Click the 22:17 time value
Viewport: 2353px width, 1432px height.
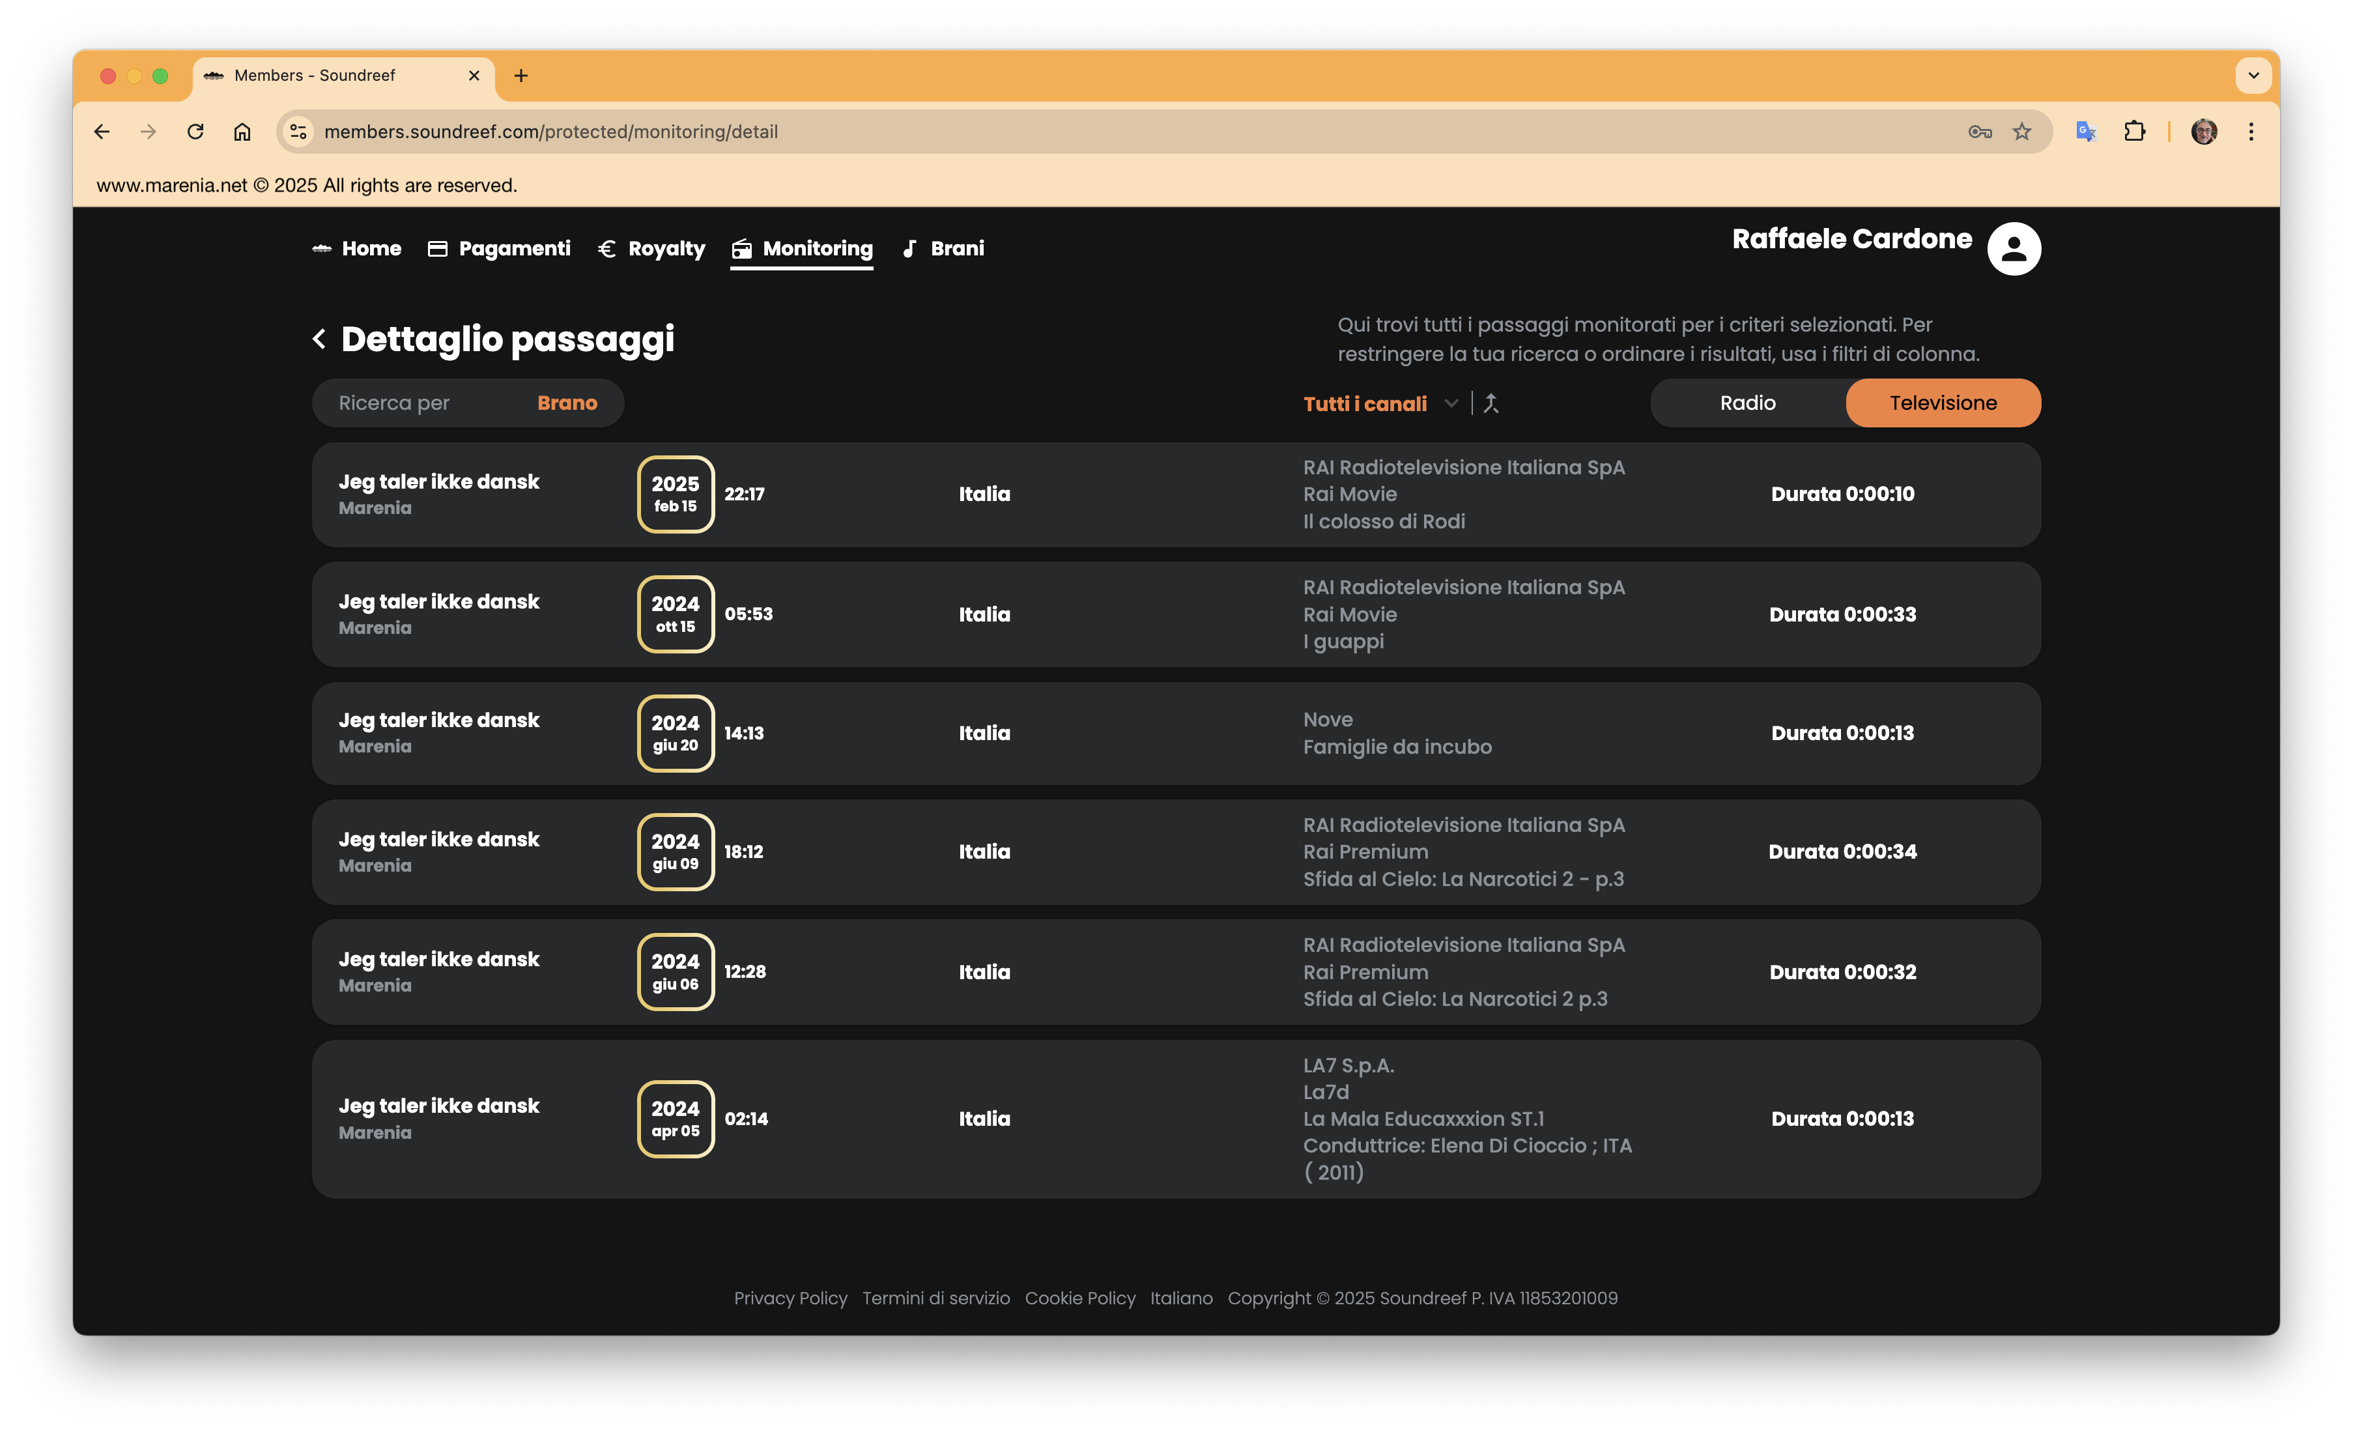[744, 494]
